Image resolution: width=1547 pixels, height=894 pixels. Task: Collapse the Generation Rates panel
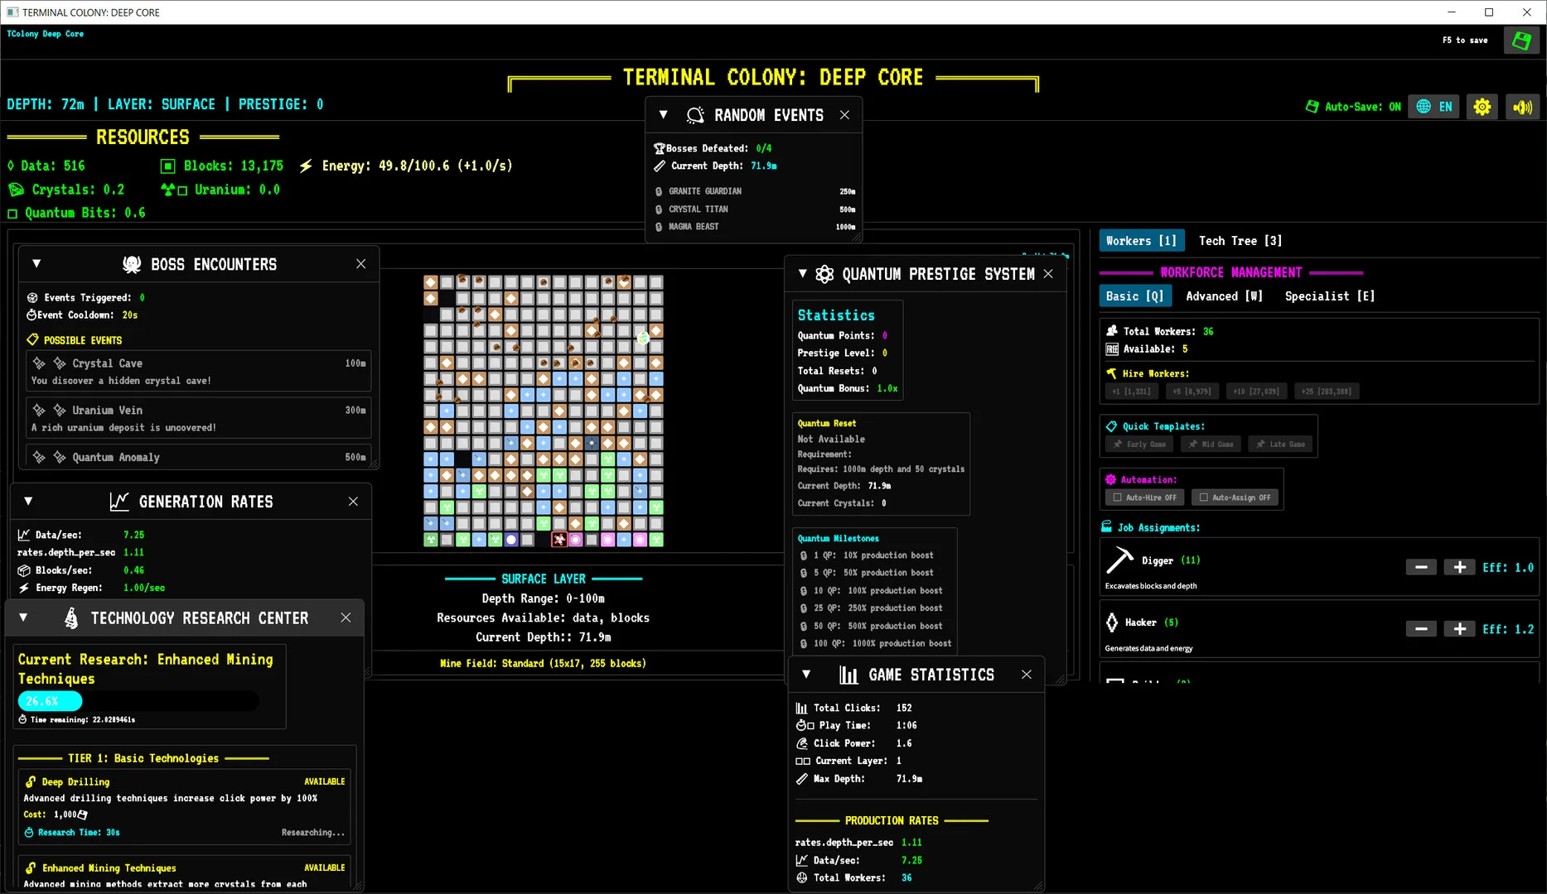click(x=28, y=502)
